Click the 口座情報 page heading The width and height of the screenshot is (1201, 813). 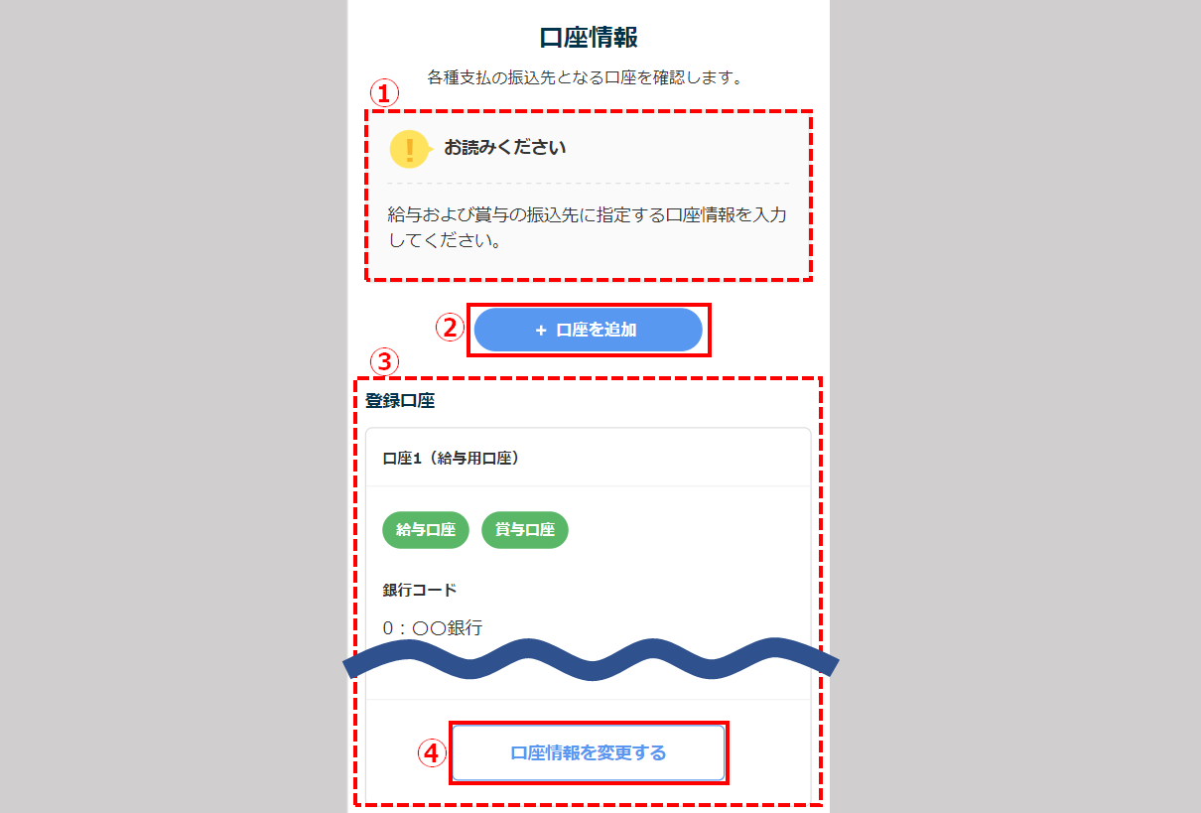[589, 38]
